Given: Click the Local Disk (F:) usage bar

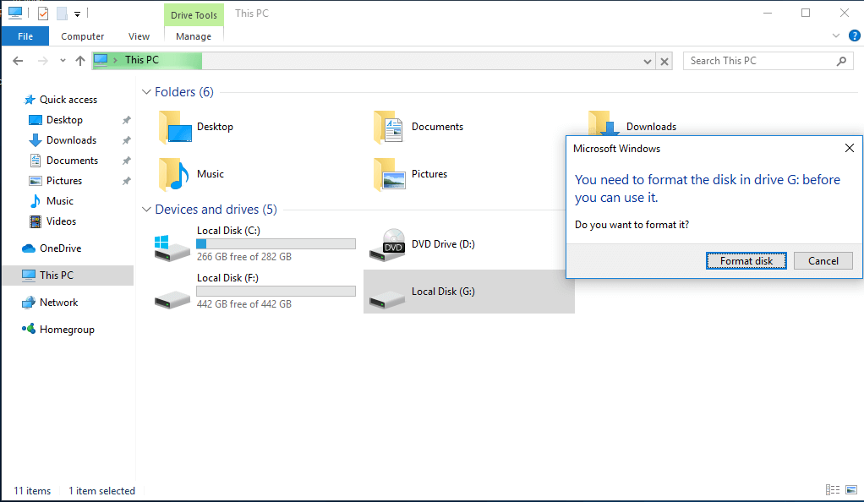Looking at the screenshot, I should (x=276, y=292).
